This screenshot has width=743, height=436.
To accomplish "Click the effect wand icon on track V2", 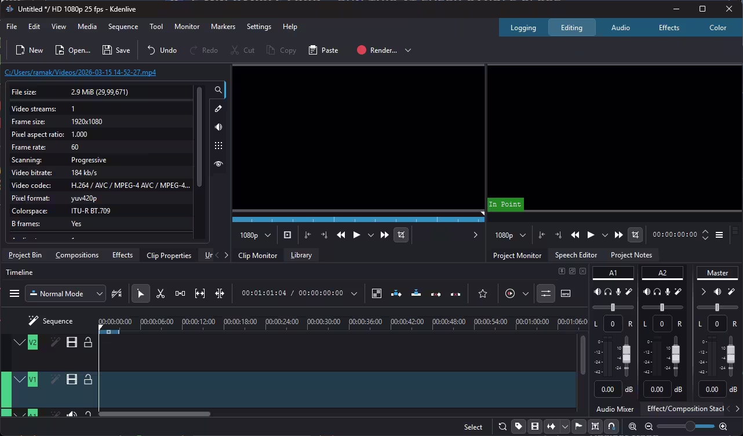I will click(x=55, y=342).
